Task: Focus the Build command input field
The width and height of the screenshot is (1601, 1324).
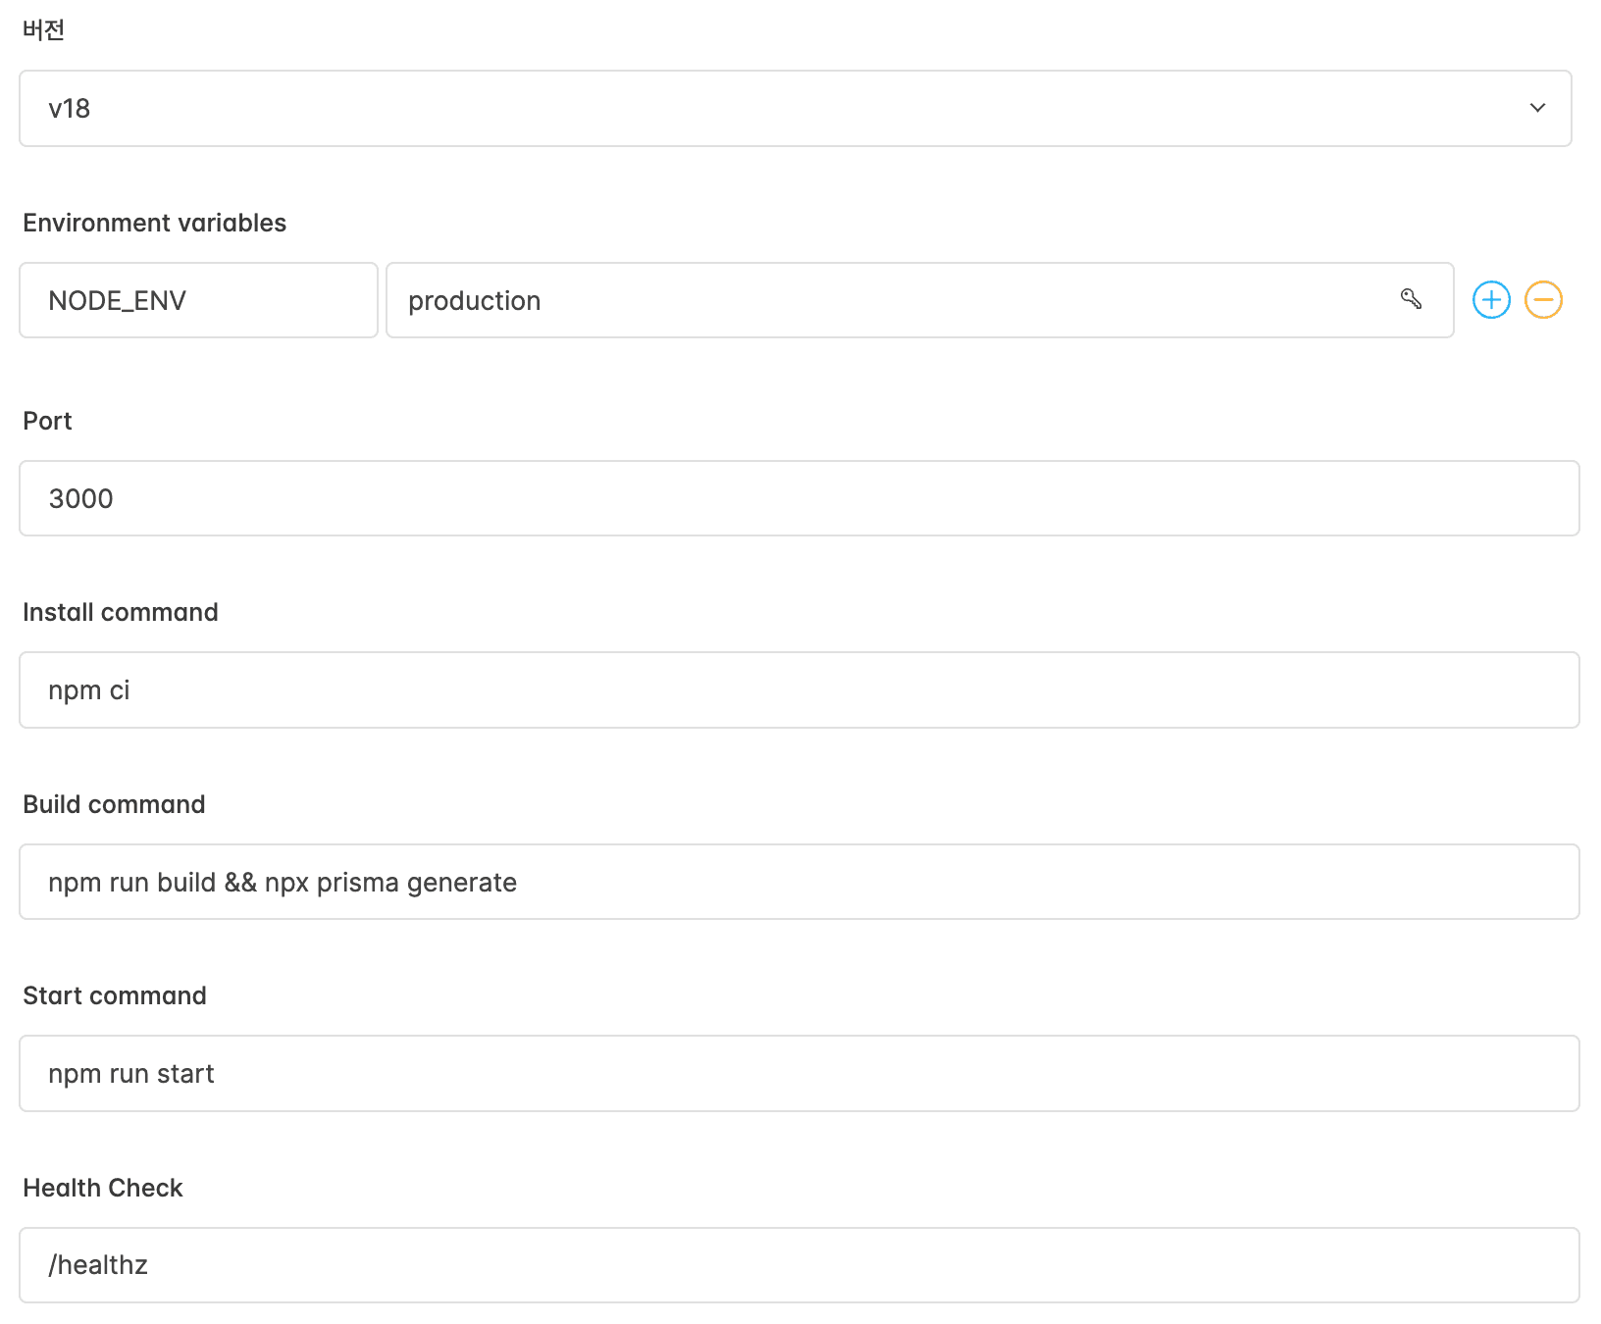Action: pos(799,882)
